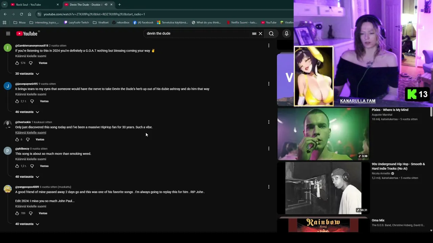Play the Pixies - Where Is My Mind thumbnail
433x243 pixels.
tap(323, 134)
